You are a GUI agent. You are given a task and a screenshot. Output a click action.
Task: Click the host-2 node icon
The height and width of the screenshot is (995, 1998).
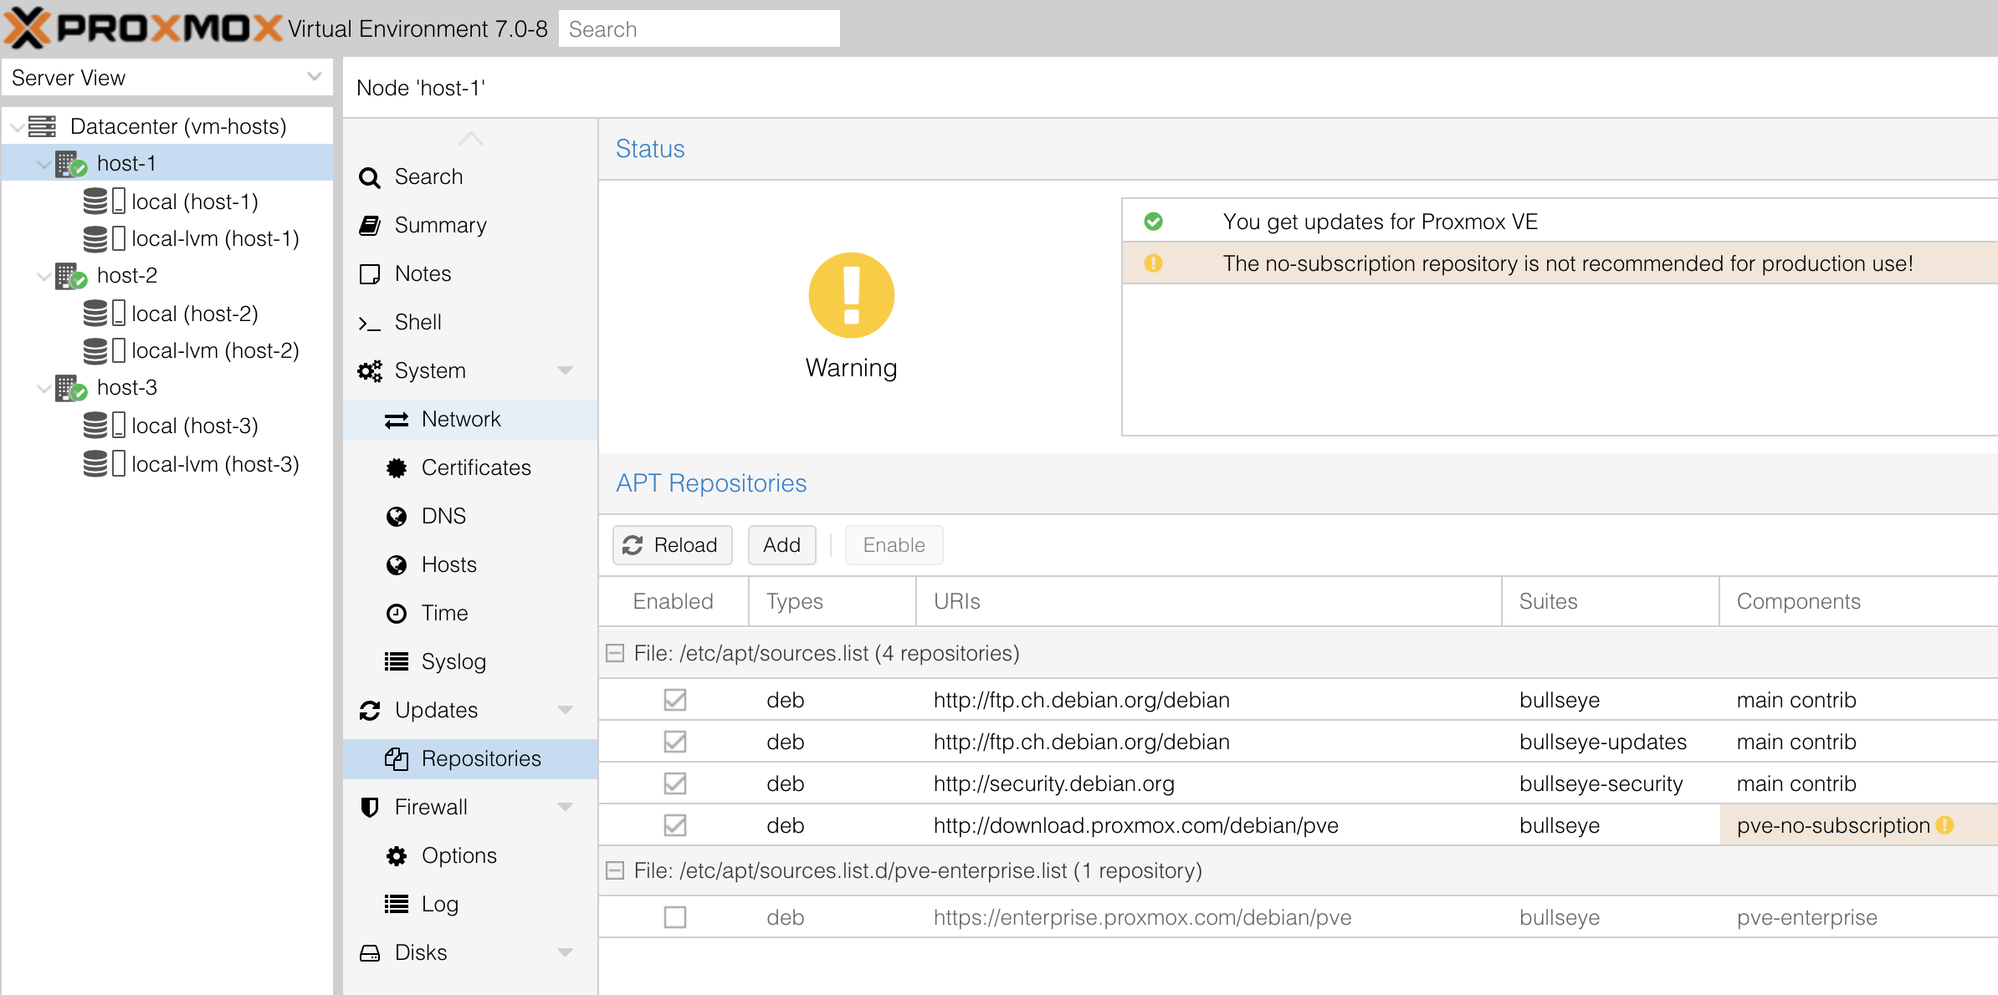click(71, 276)
